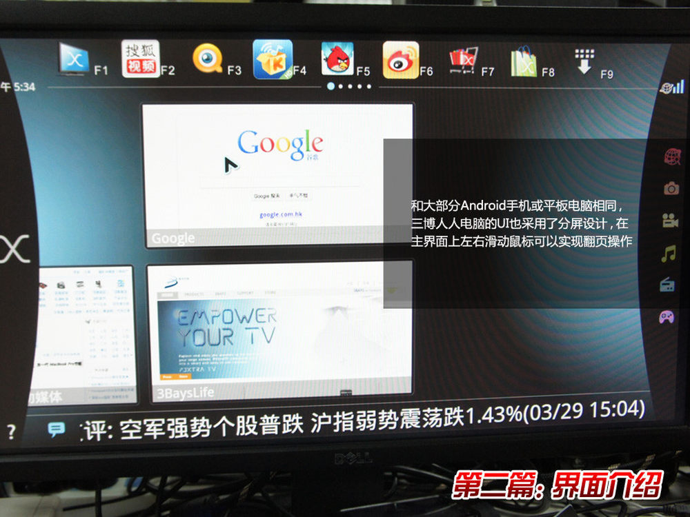Click the google.com.hk link in Google thumbnail
Image resolution: width=690 pixels, height=517 pixels.
click(281, 214)
